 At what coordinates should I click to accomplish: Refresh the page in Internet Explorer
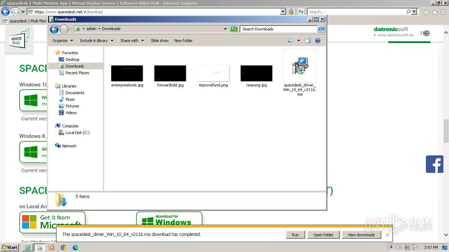(x=301, y=12)
